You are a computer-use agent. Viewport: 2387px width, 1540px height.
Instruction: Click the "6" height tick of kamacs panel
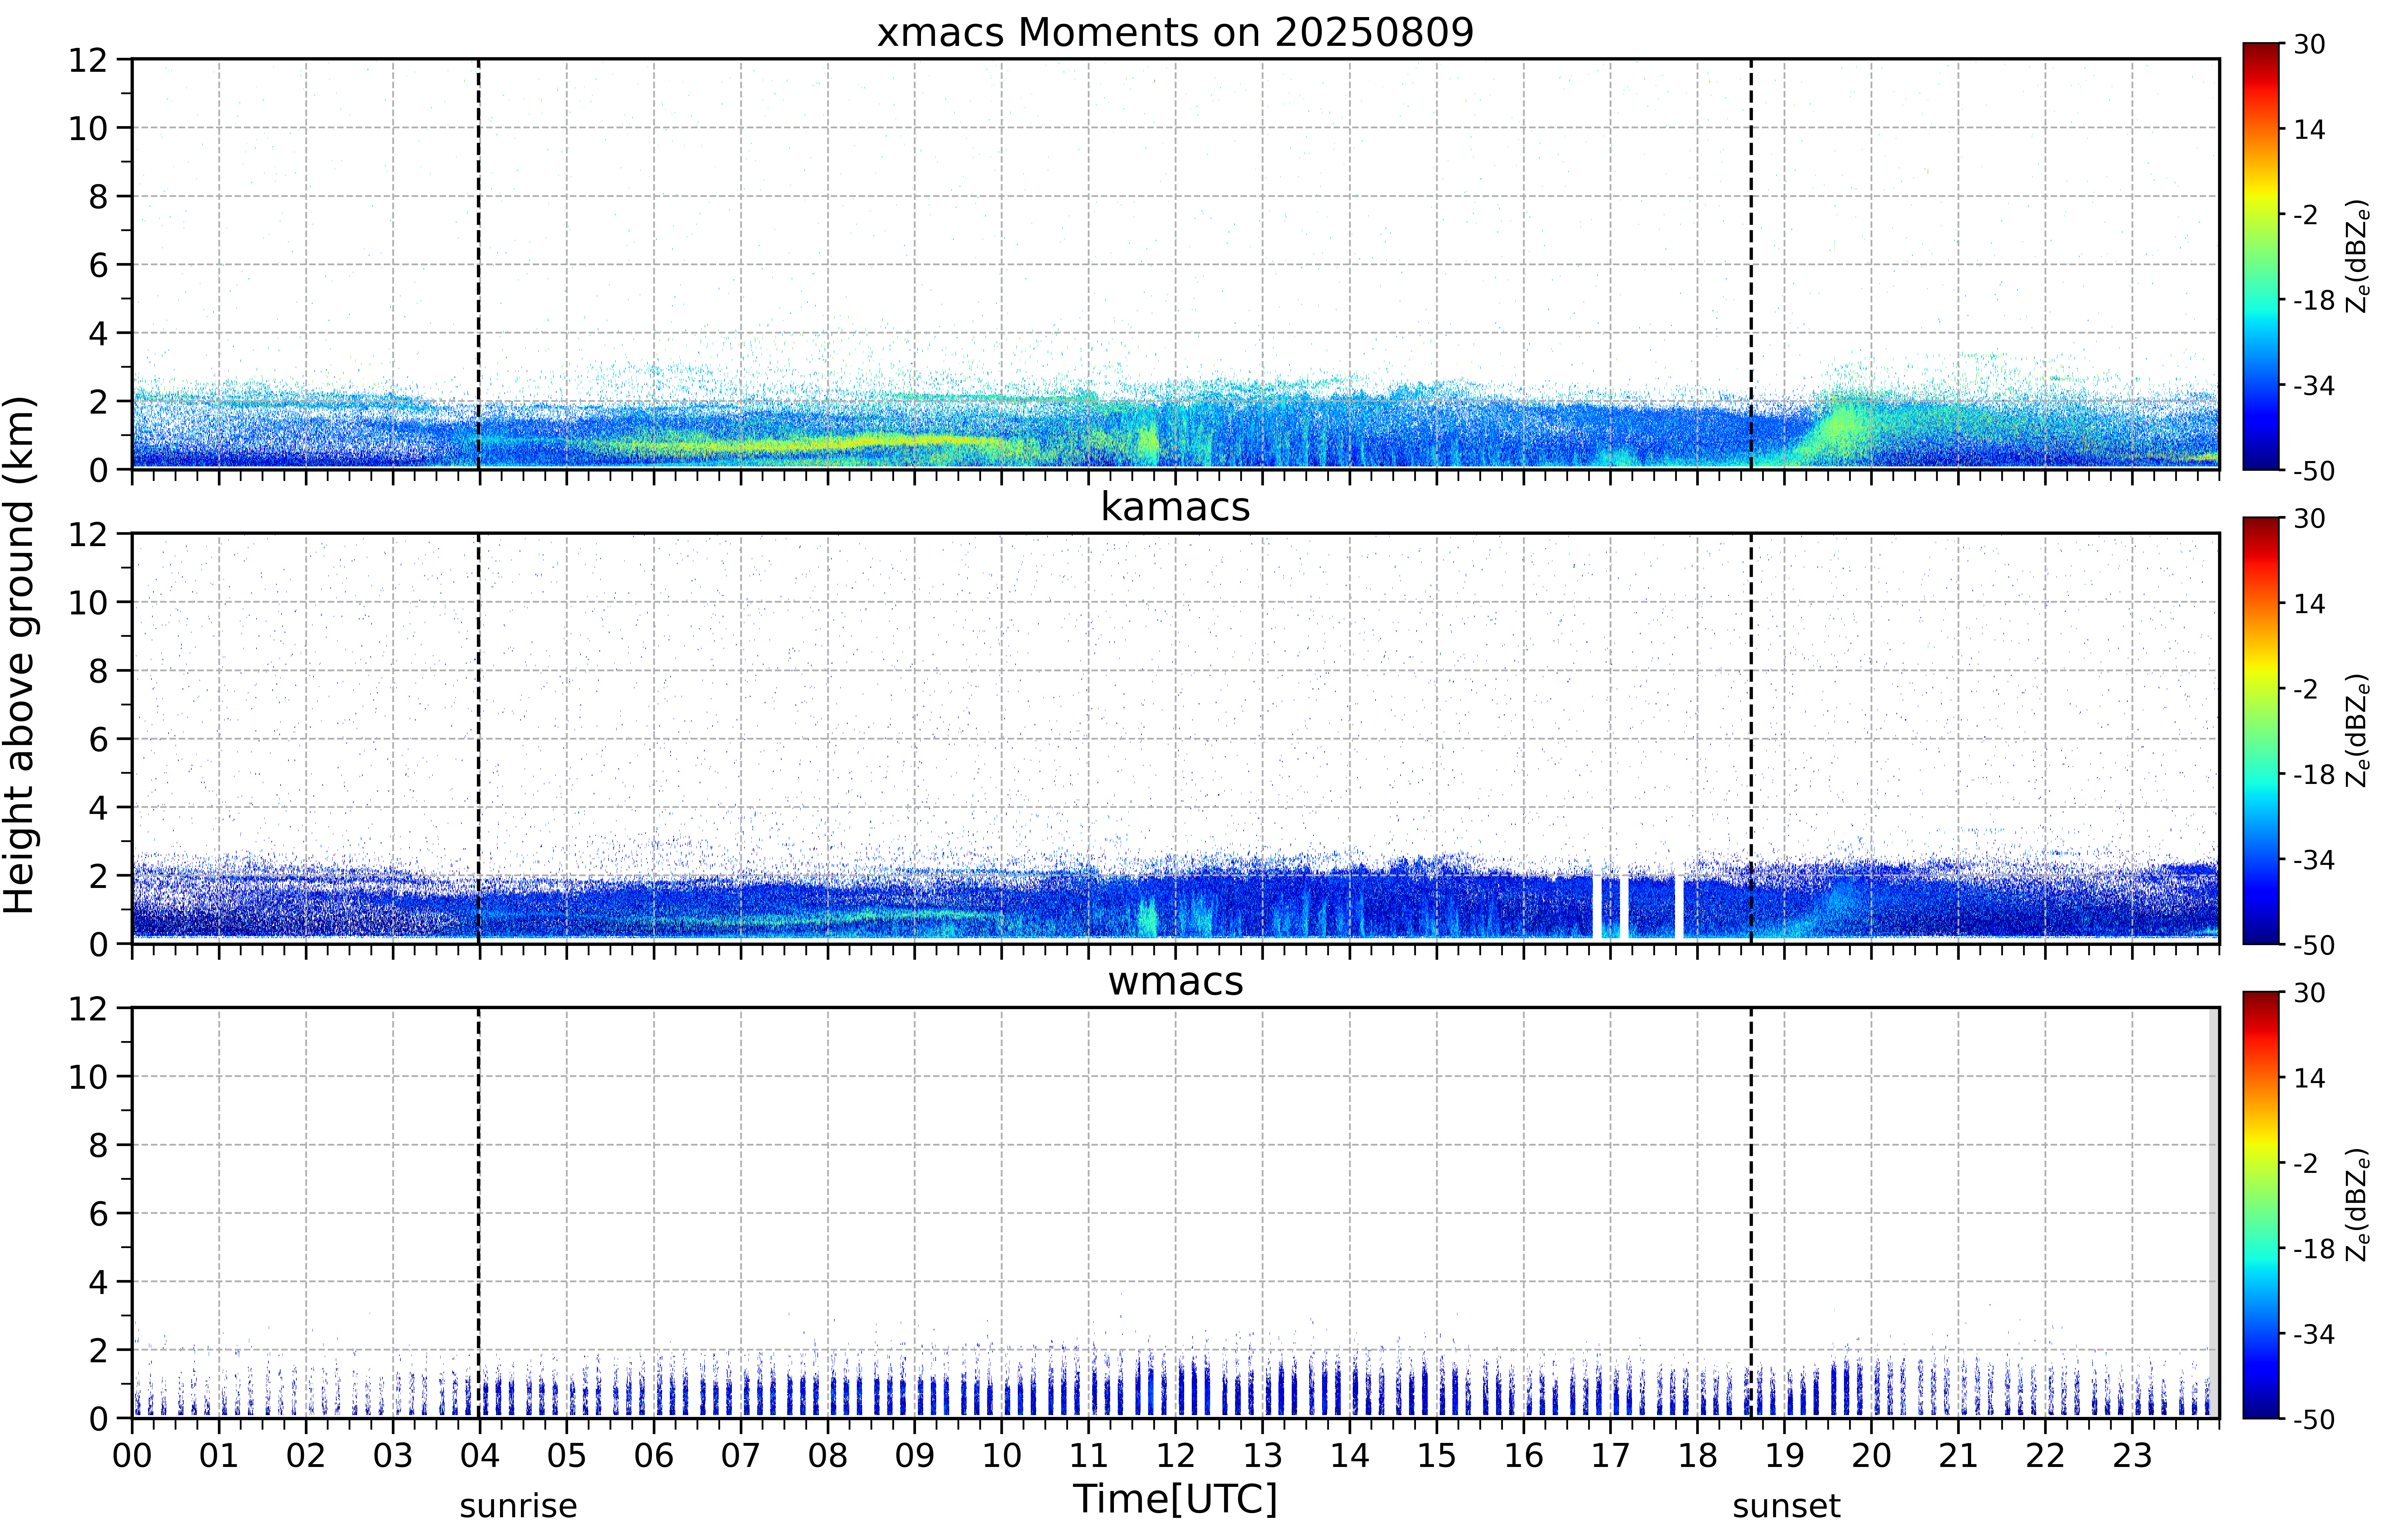click(98, 740)
